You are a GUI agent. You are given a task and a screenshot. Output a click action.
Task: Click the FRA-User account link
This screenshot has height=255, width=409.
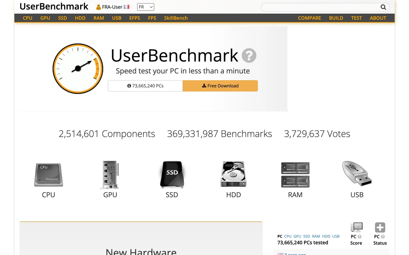click(x=112, y=7)
